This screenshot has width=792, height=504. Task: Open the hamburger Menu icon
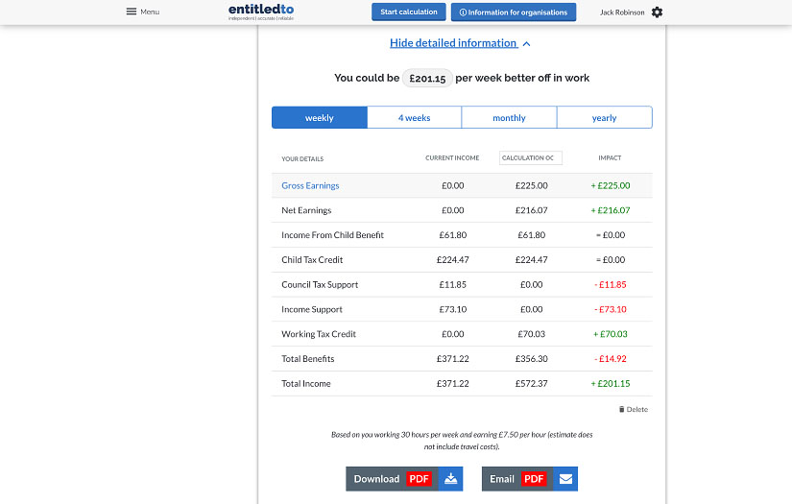[x=132, y=12]
